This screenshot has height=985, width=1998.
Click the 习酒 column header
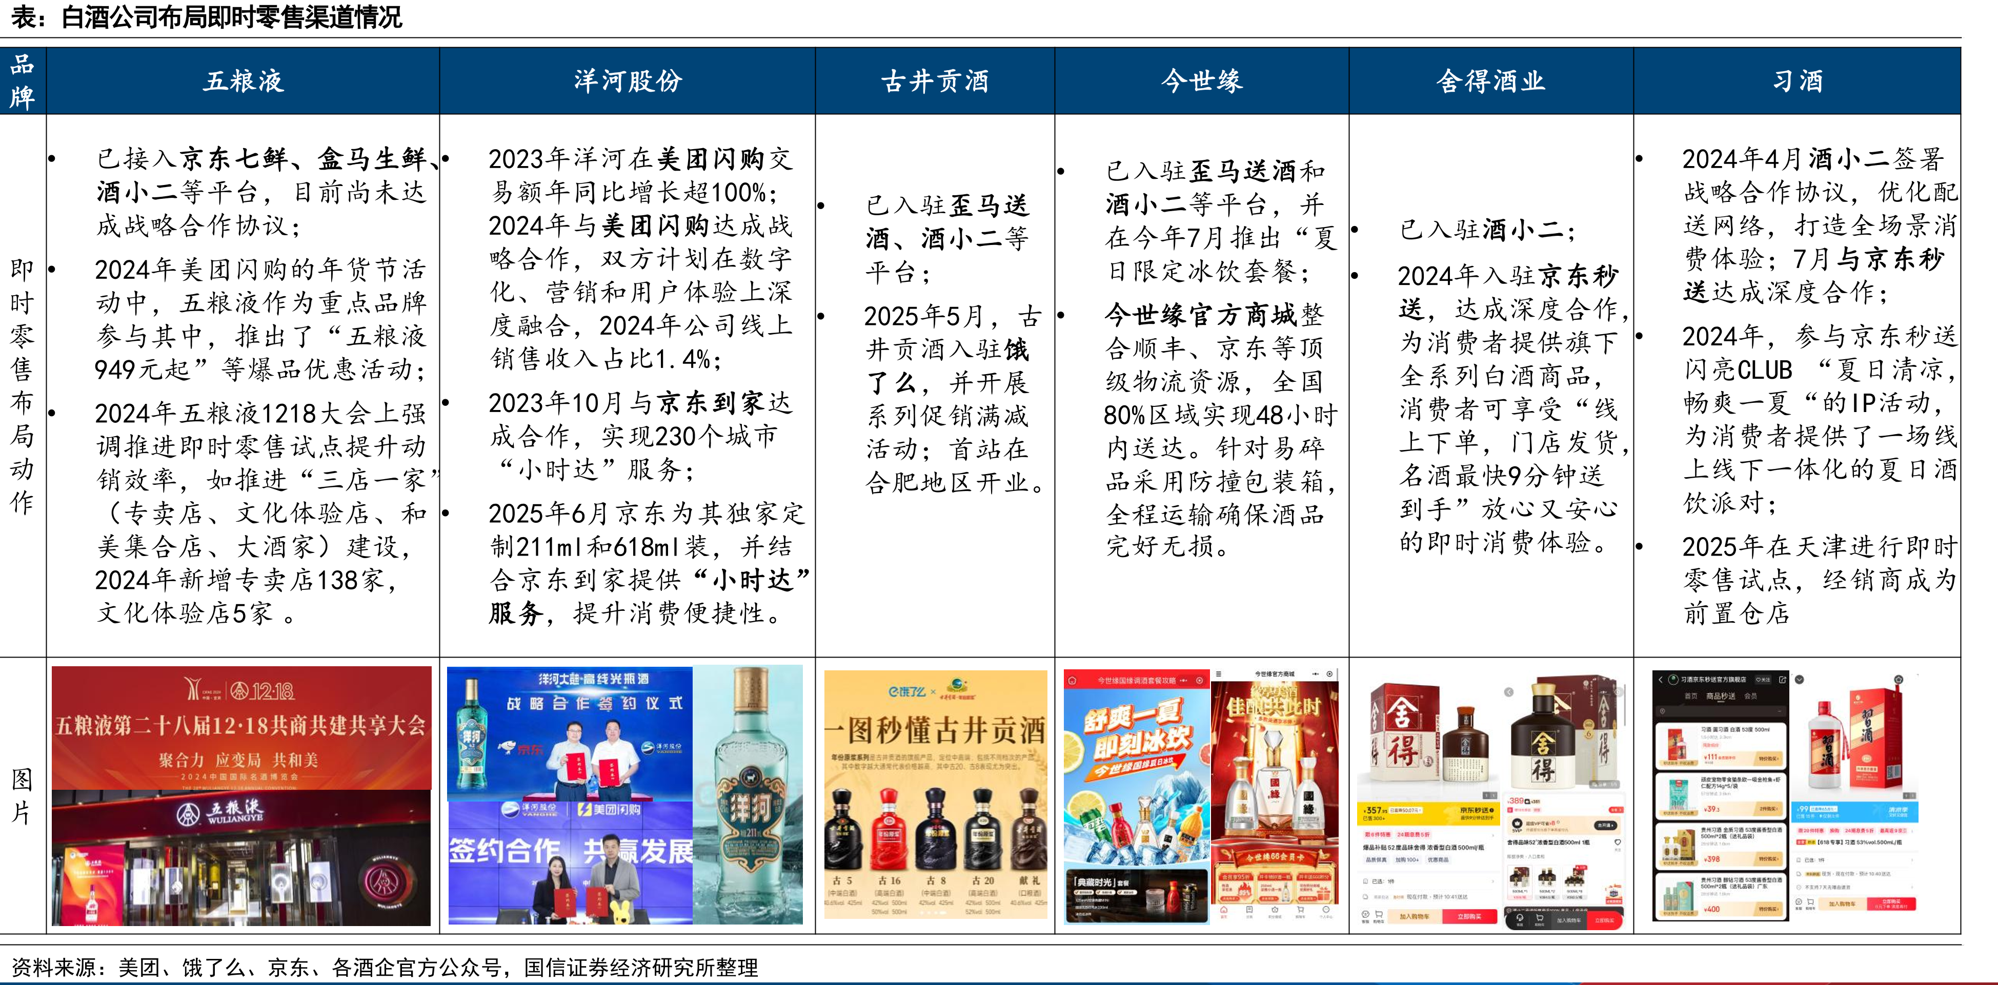[1797, 80]
